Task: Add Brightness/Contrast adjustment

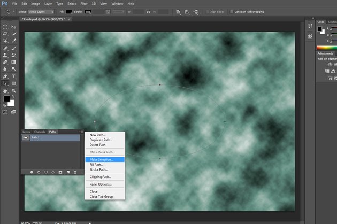Action: [330, 64]
